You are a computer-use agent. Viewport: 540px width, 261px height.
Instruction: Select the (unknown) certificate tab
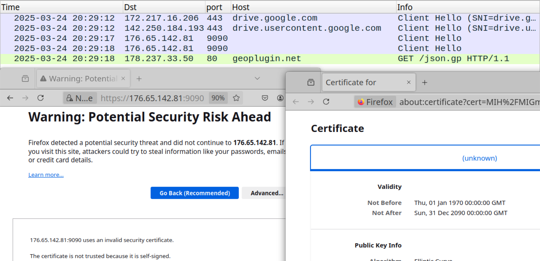point(480,158)
